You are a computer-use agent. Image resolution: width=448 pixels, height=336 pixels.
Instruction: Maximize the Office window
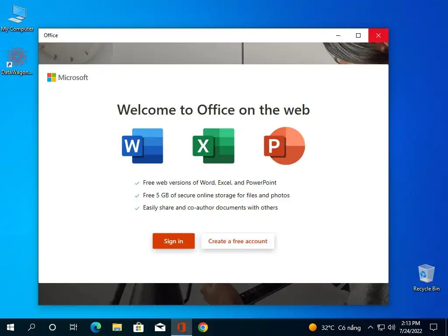click(358, 35)
